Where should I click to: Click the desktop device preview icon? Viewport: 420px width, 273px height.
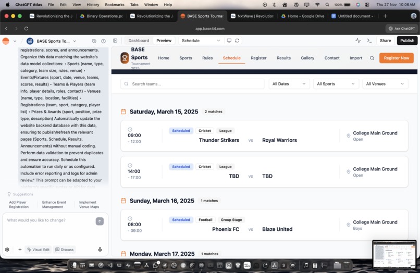[229, 41]
